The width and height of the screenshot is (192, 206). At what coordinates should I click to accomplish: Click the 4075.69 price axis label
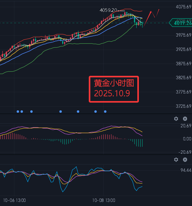tap(183, 7)
